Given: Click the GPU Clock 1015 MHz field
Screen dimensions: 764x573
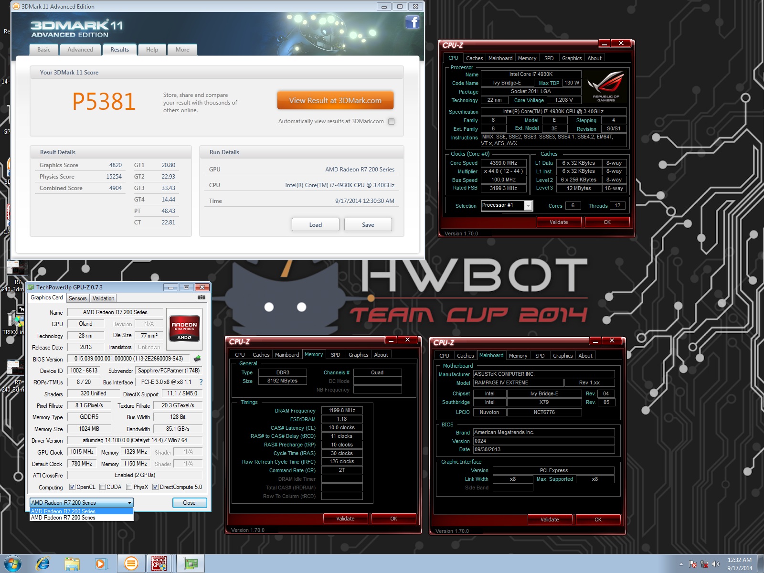Looking at the screenshot, I should (x=82, y=452).
